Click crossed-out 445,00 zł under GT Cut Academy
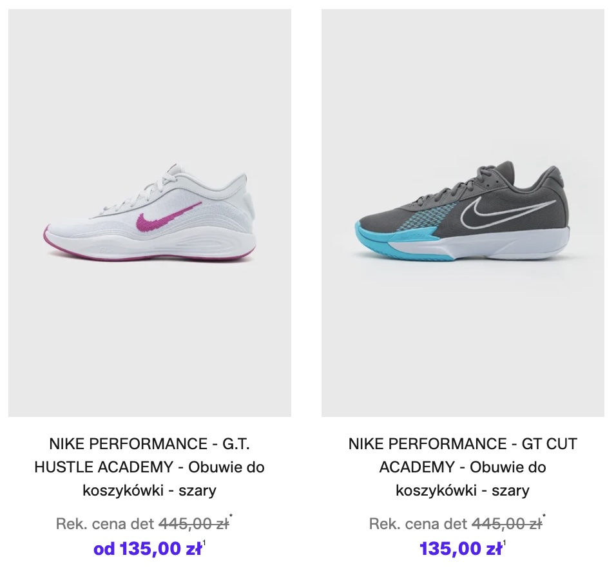Viewport: 616px width, 571px height. [506, 524]
